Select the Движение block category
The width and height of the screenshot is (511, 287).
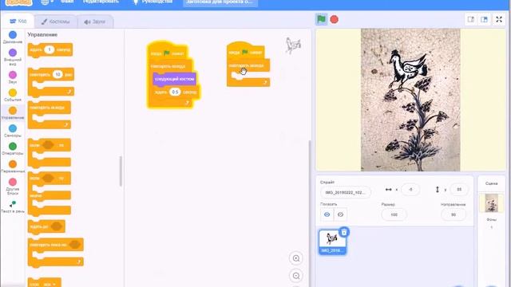click(13, 37)
